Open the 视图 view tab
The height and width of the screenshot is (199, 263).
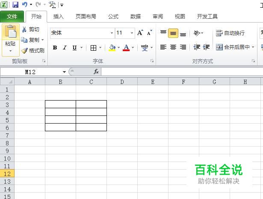coord(180,17)
